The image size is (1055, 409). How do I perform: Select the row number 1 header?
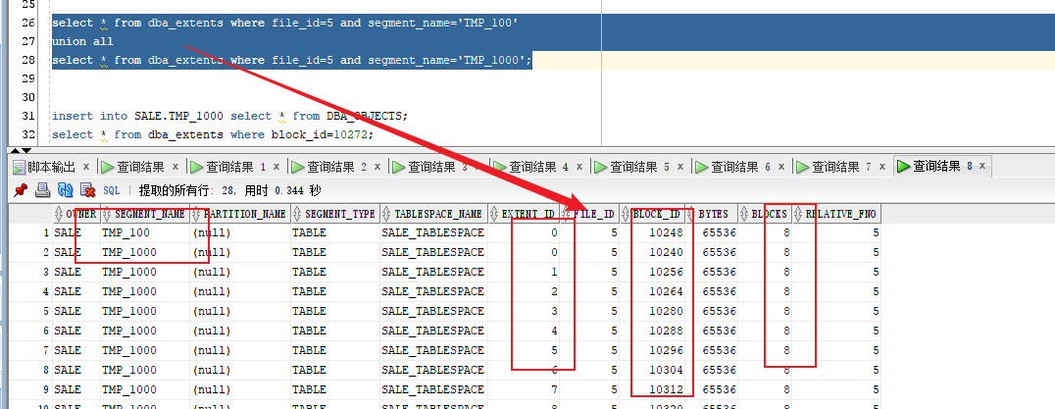click(x=30, y=232)
